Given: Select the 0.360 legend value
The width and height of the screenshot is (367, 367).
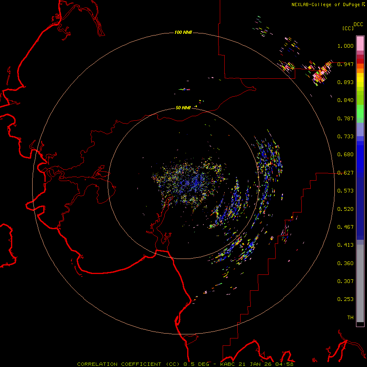Looking at the screenshot, I should [x=345, y=263].
